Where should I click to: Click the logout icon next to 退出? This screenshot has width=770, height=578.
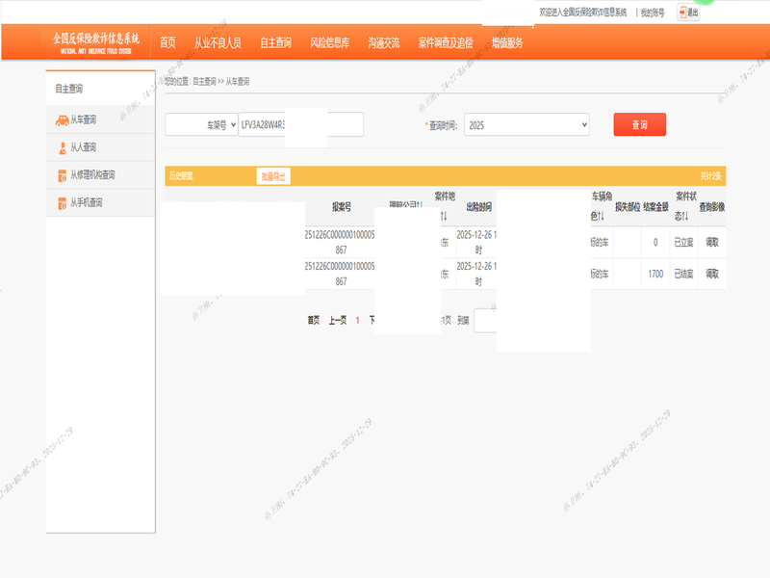[x=682, y=13]
